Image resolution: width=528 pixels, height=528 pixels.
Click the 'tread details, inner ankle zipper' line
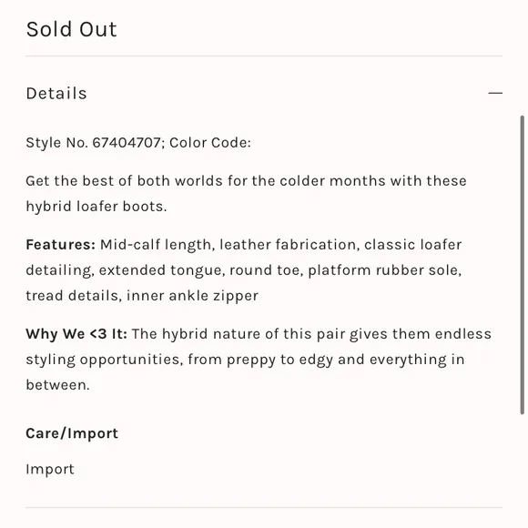[142, 296]
